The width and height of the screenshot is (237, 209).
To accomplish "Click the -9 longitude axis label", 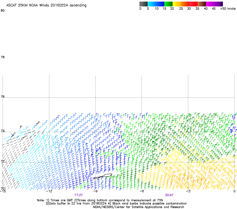I will click(95, 191).
